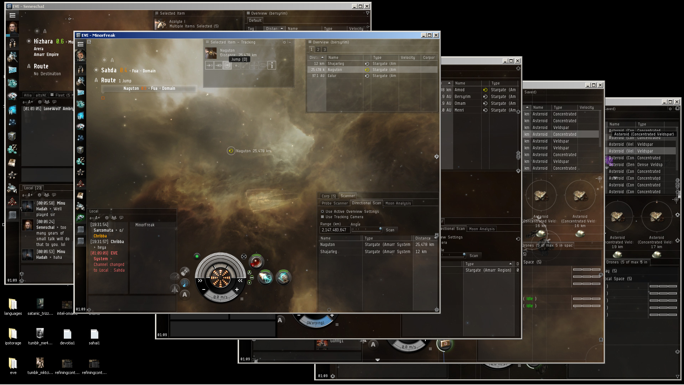The width and height of the screenshot is (684, 385).
Task: Open the scanner radar button near the HUD
Action: coord(185,283)
